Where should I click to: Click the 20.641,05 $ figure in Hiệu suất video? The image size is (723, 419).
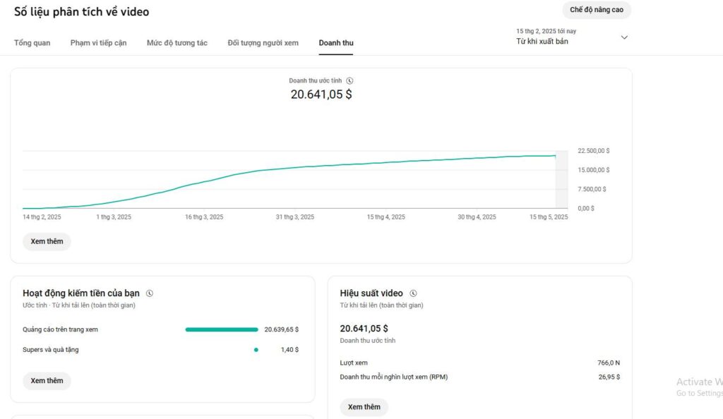coord(364,329)
